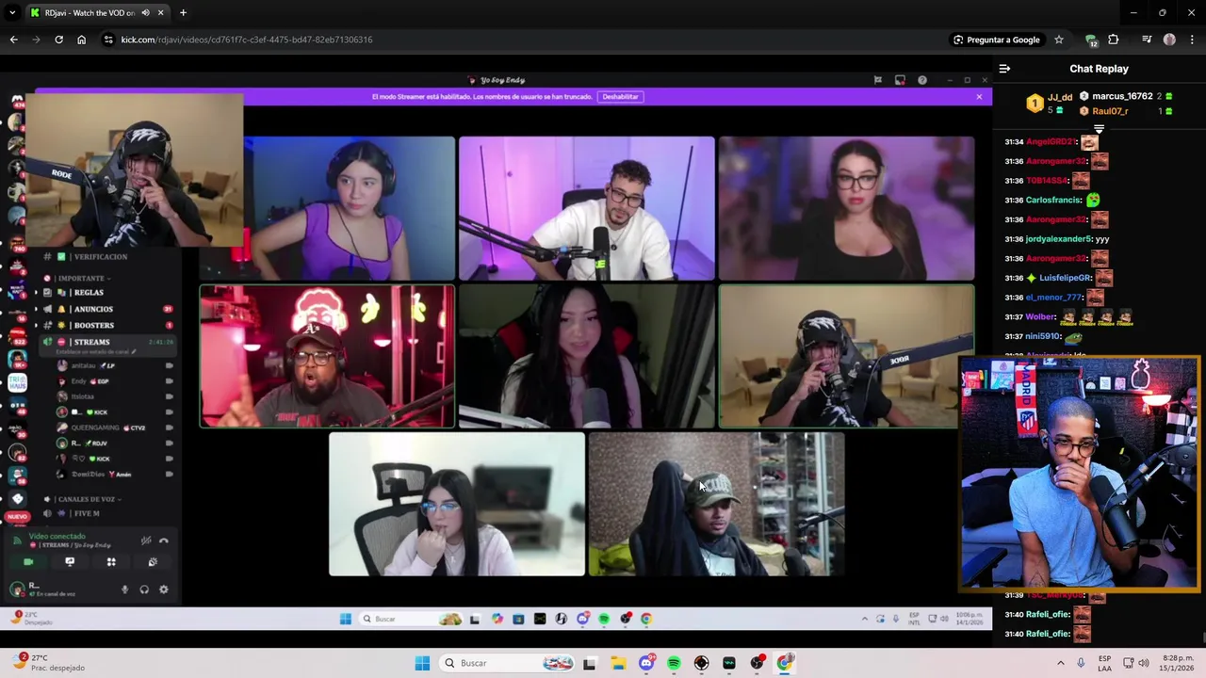Screen dimensions: 1206x678
Task: Open Windows Start on bottom taskbar
Action: (x=422, y=663)
